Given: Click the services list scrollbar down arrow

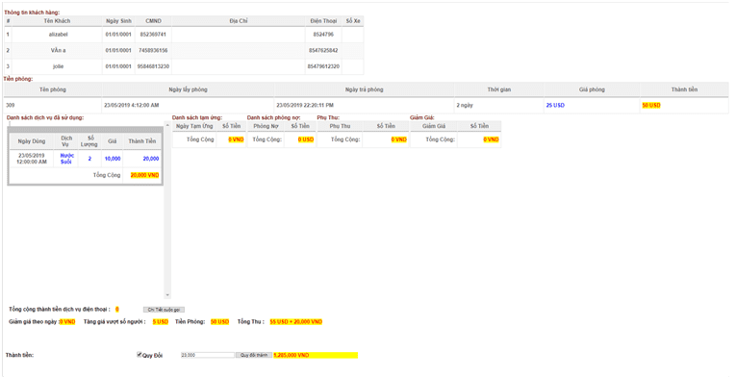Looking at the screenshot, I should (x=167, y=295).
